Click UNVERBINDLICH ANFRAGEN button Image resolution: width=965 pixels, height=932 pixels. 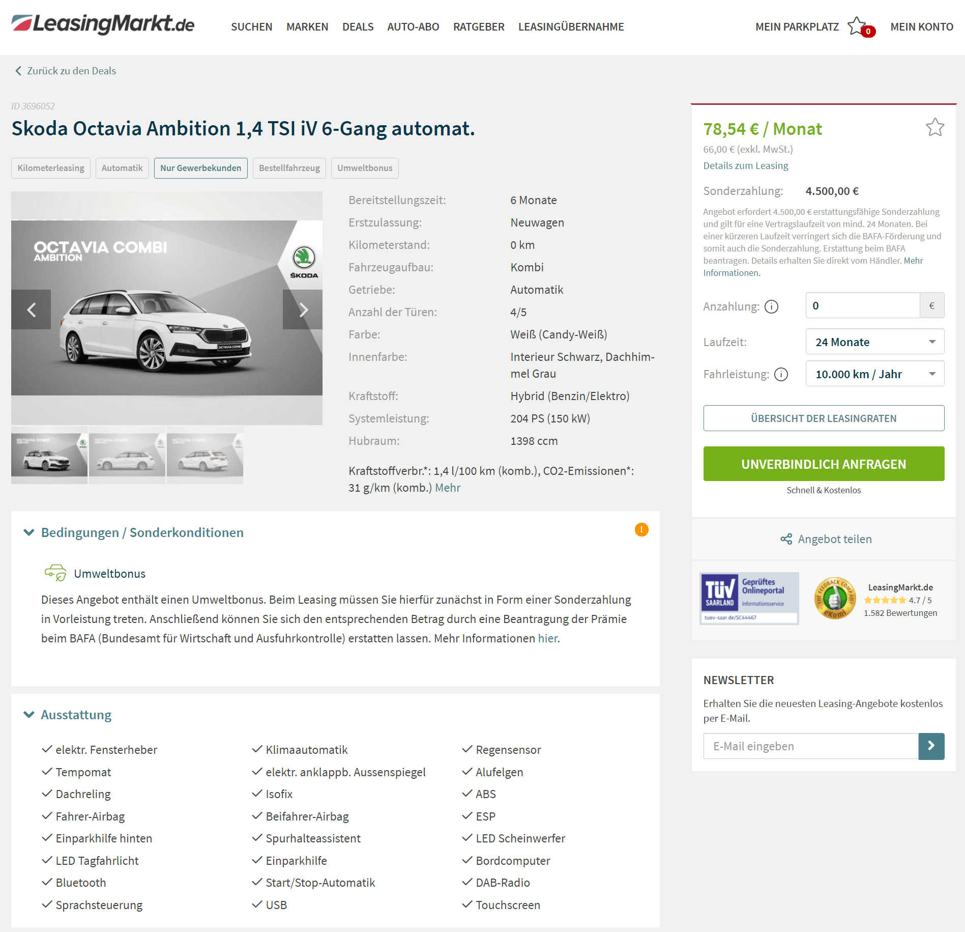pos(824,464)
